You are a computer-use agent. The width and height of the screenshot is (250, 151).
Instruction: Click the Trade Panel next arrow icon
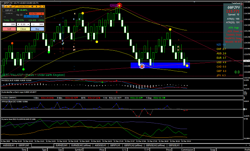pos(37,6)
